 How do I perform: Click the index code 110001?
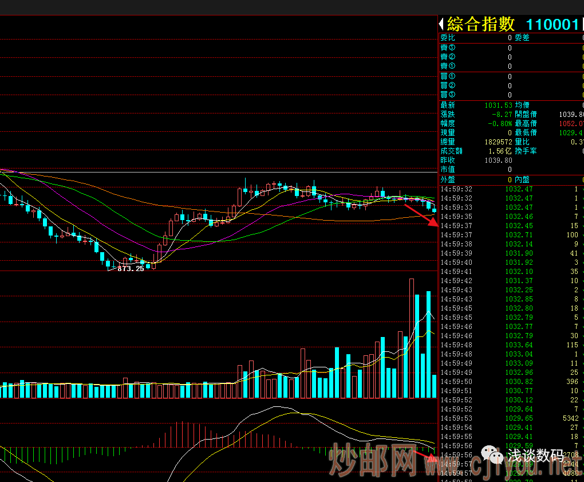point(552,24)
